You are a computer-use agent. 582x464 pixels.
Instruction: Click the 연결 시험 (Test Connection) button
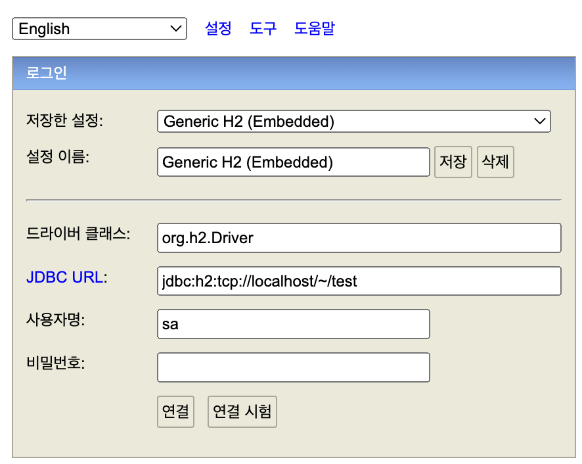[242, 411]
